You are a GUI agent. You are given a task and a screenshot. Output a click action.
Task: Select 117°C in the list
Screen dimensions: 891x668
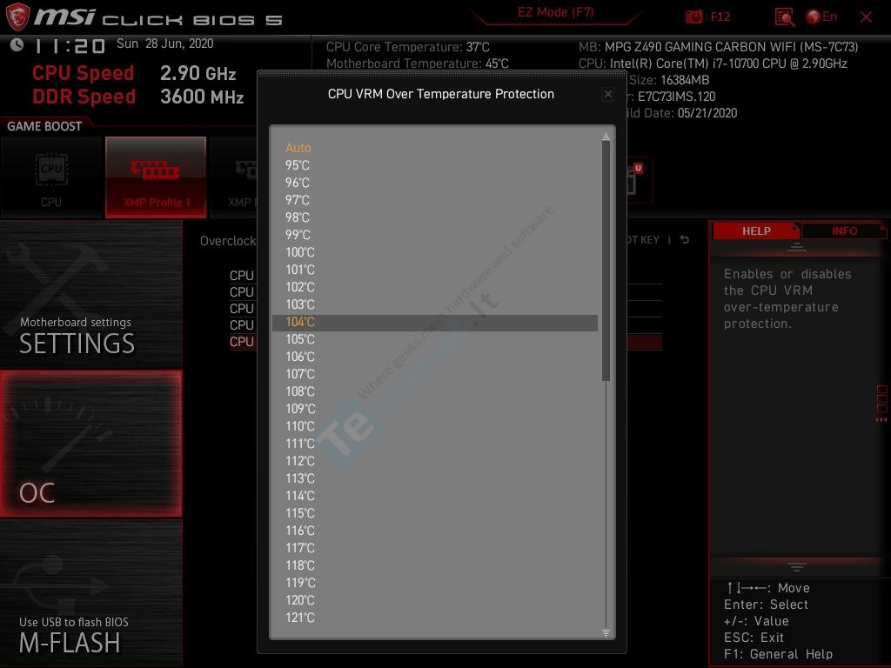435,548
